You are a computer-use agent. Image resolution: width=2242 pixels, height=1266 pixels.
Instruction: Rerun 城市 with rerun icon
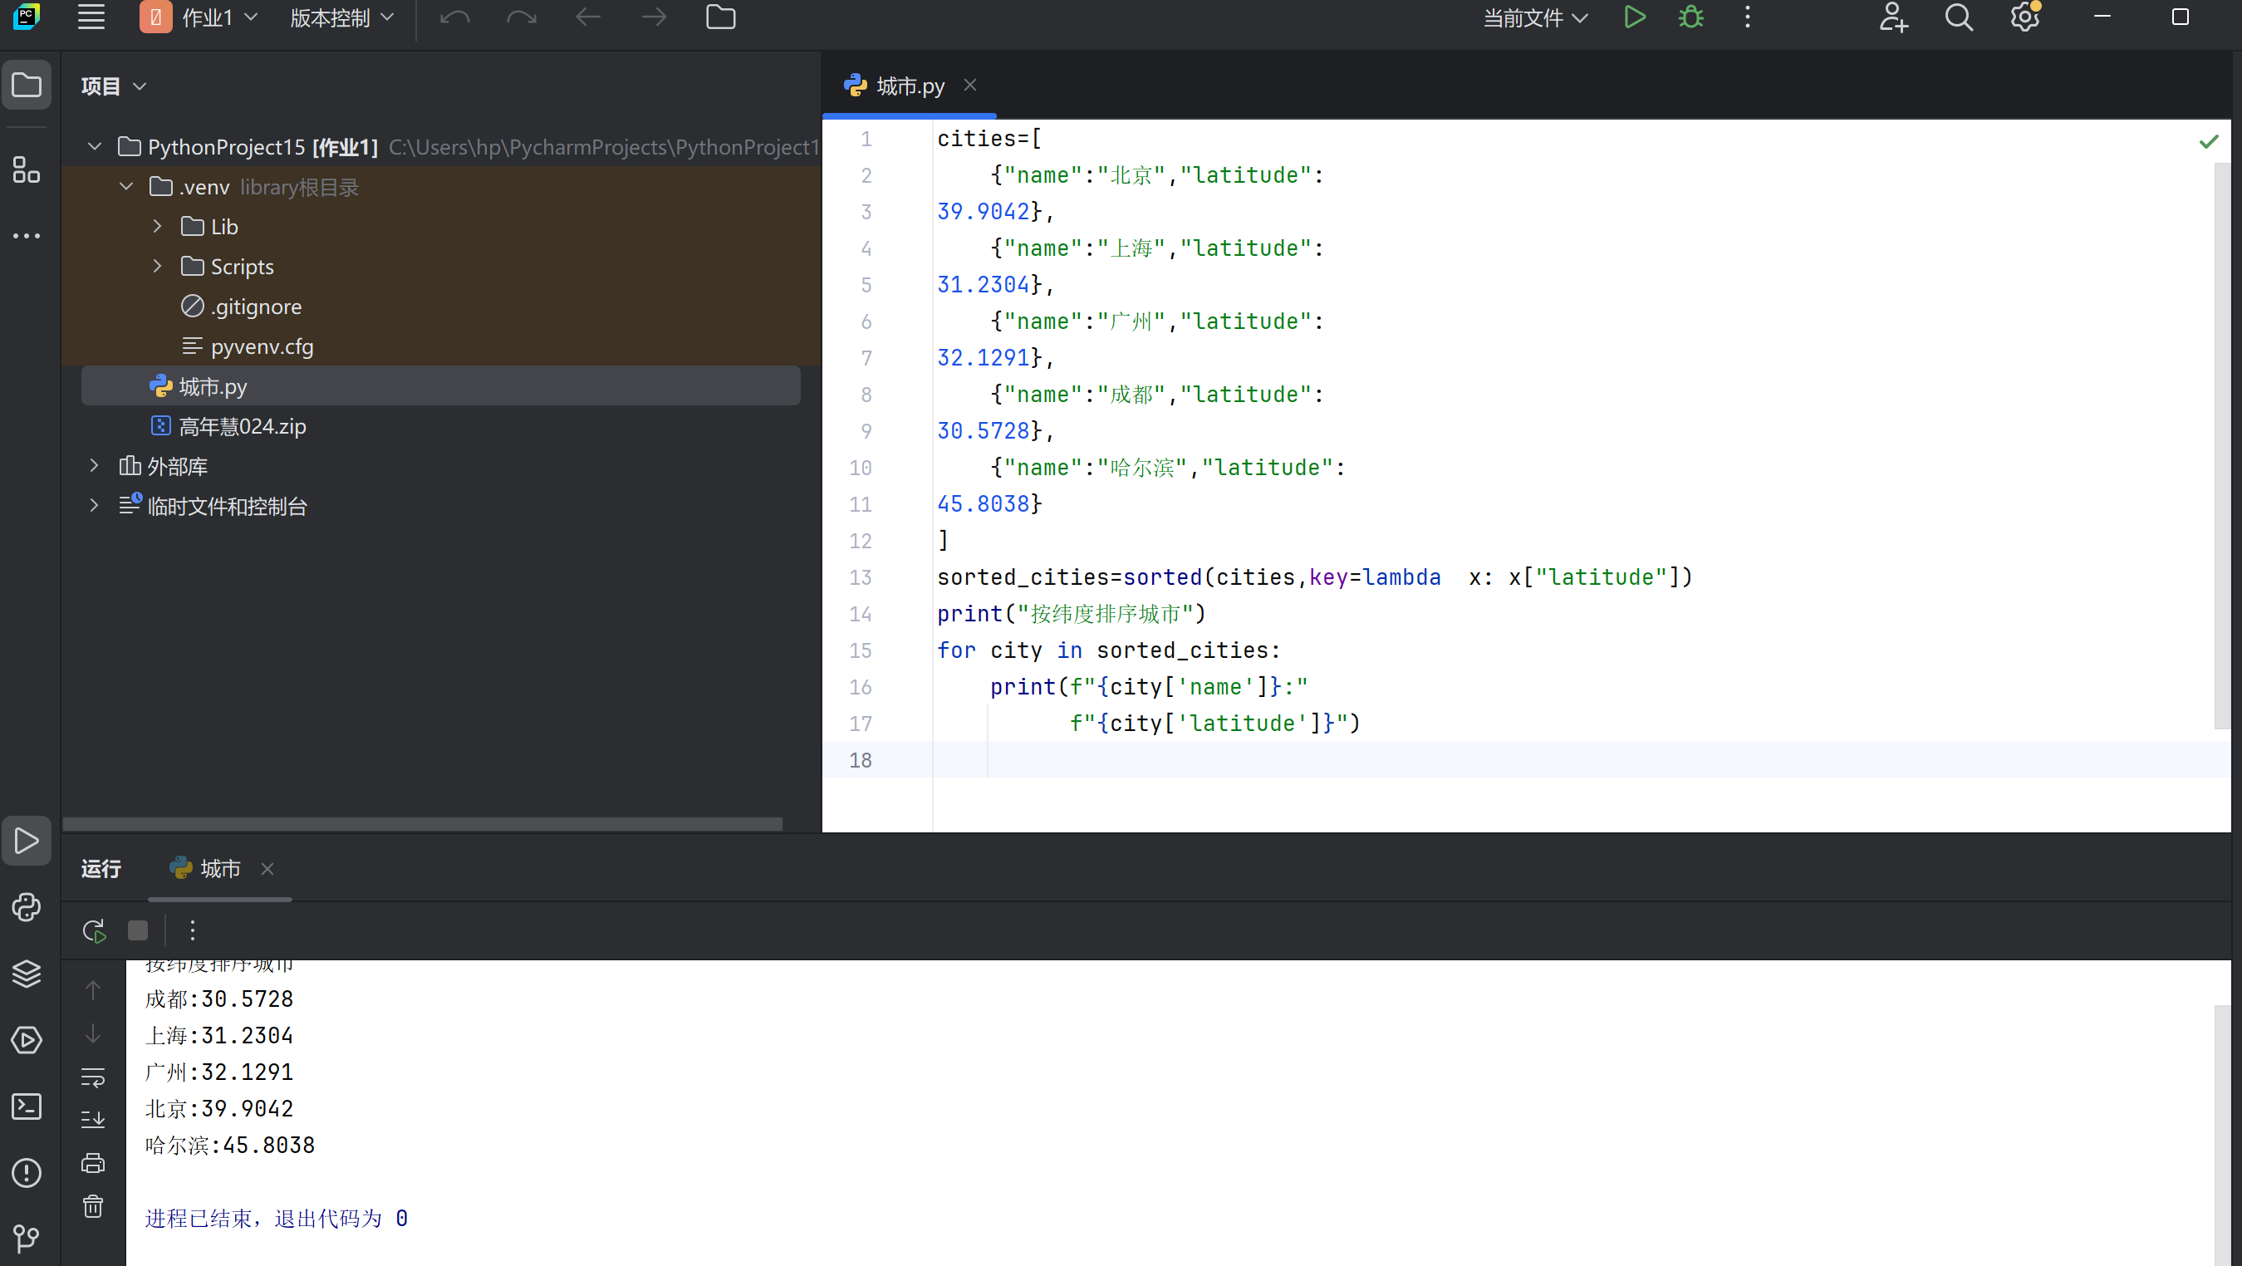[x=94, y=930]
